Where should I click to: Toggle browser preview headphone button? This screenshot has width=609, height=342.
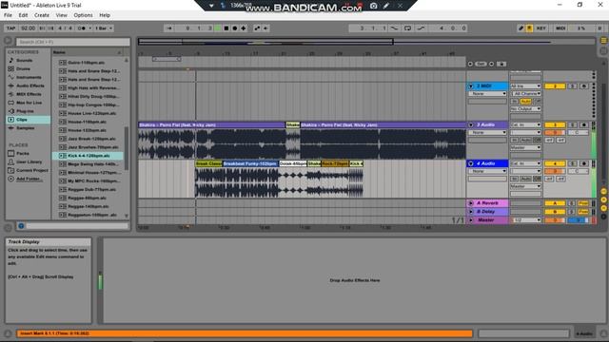point(21,226)
